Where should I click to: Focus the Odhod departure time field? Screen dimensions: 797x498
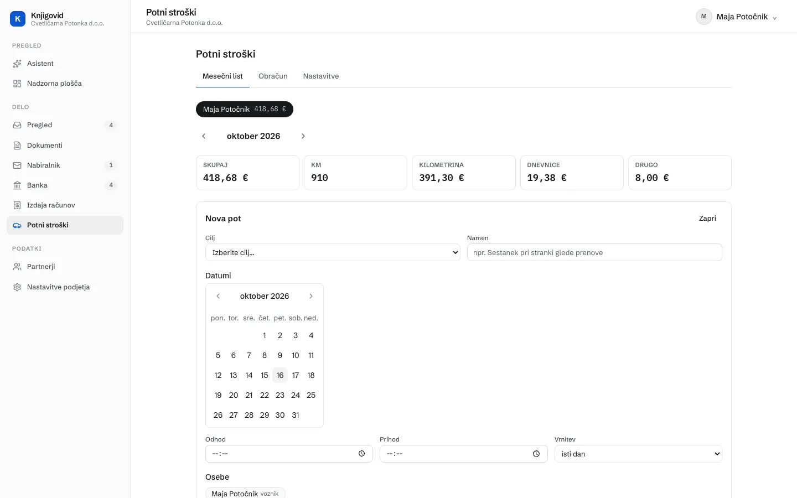pyautogui.click(x=289, y=454)
